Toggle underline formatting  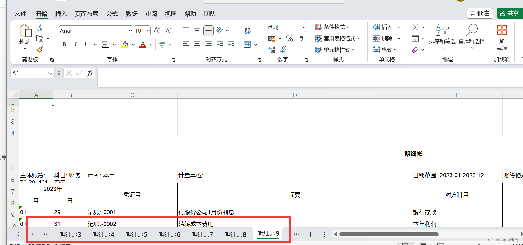pyautogui.click(x=87, y=44)
